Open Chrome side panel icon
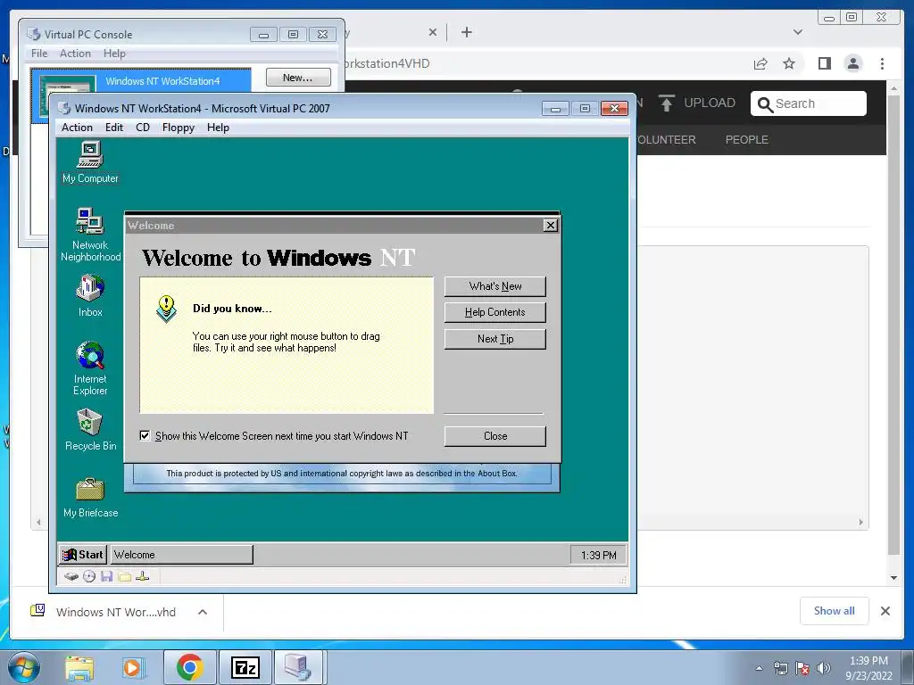This screenshot has height=685, width=914. (824, 63)
